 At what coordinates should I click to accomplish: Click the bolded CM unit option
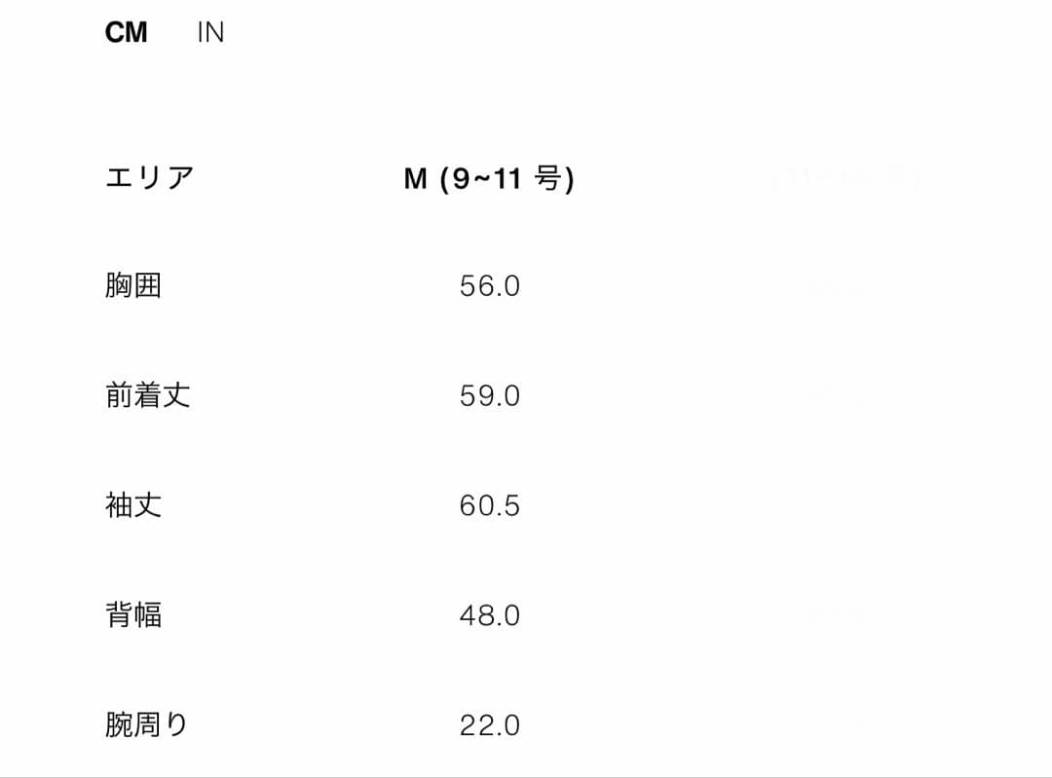[x=128, y=31]
